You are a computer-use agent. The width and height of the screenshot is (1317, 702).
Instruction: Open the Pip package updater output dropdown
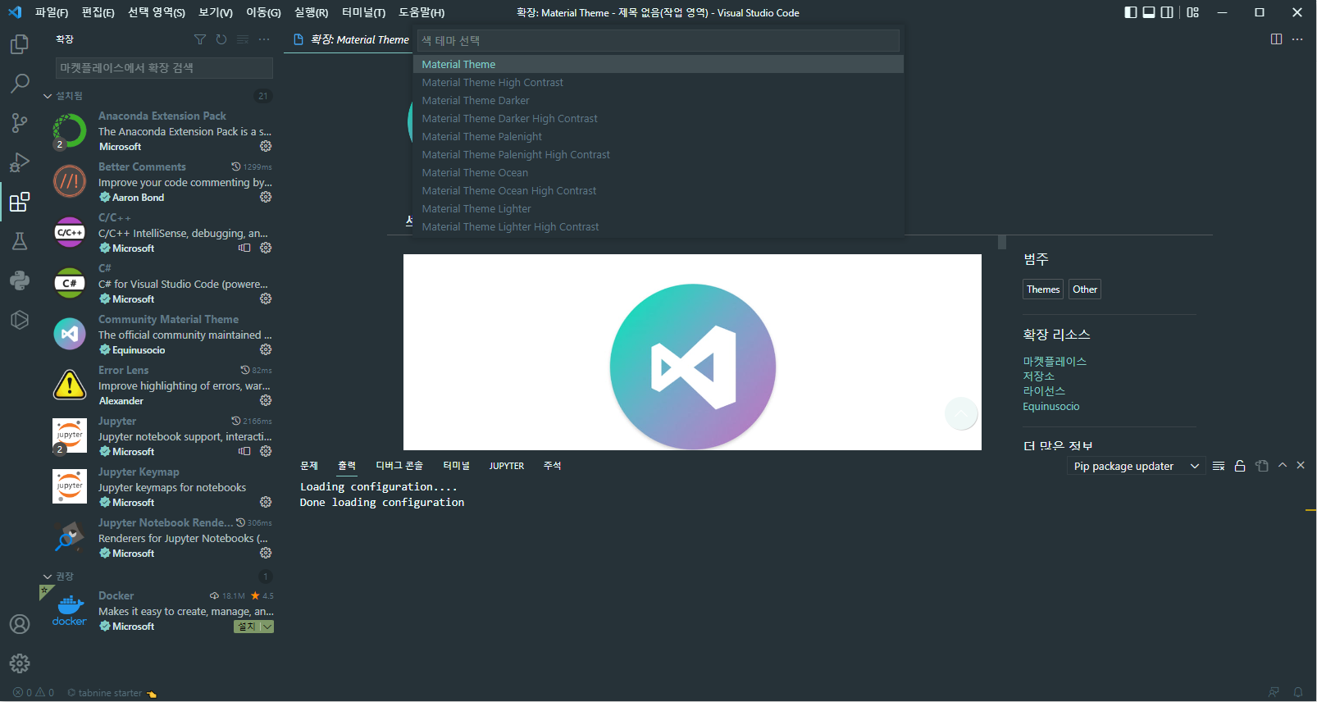point(1136,466)
